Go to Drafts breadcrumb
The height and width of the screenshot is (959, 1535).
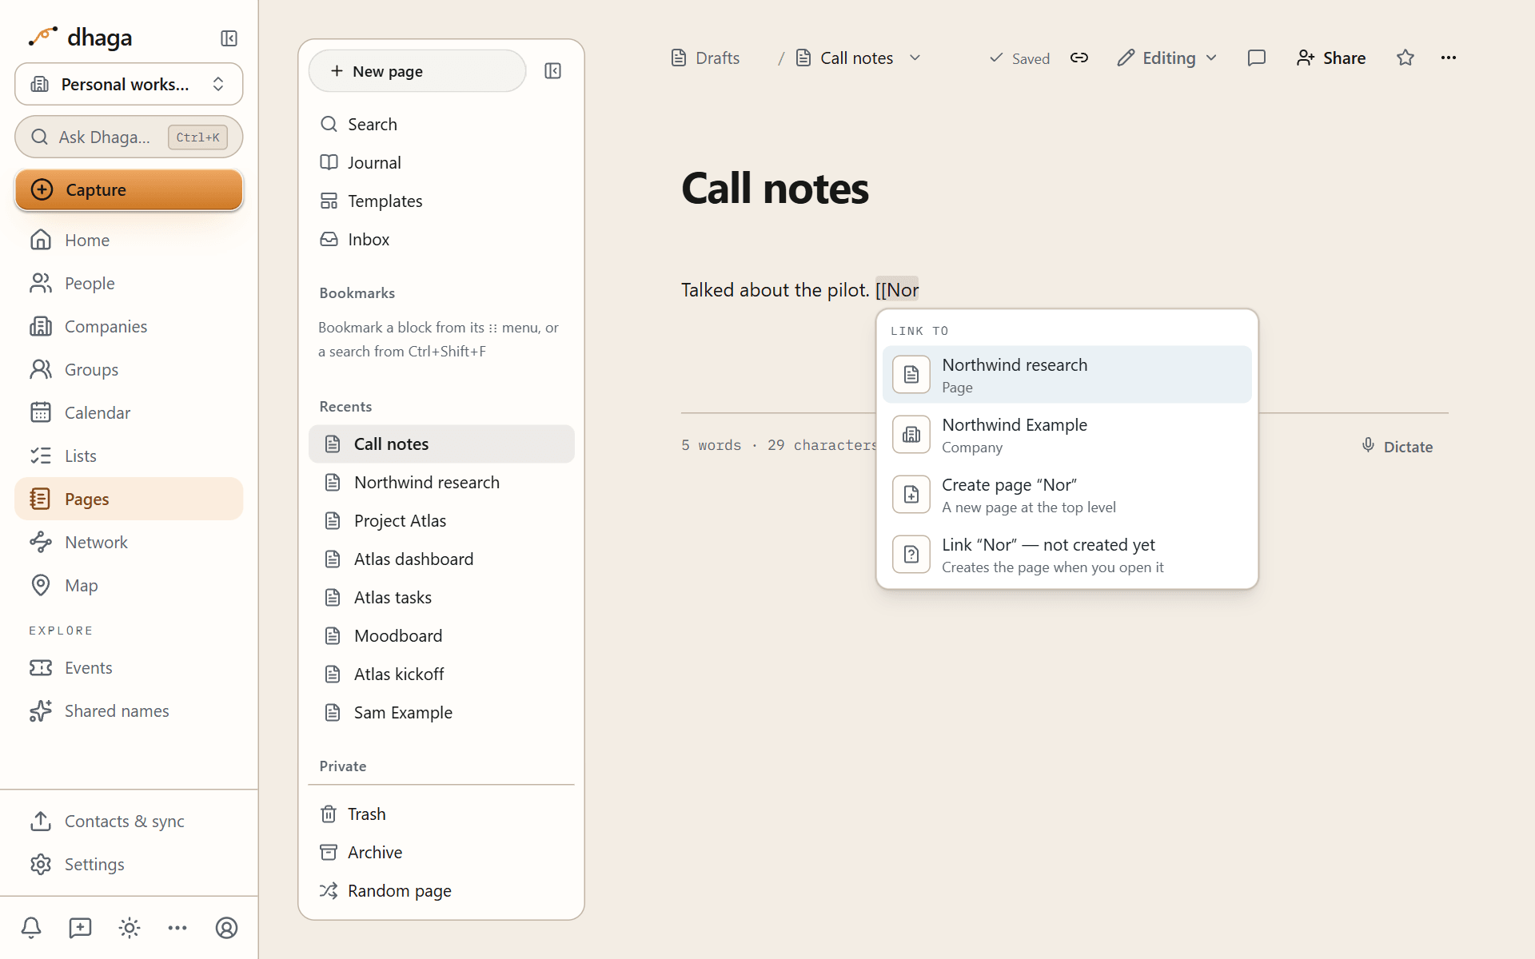705,58
